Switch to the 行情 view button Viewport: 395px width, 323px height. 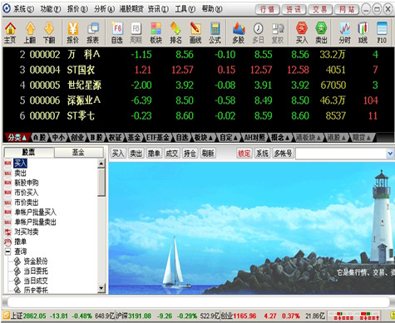(x=267, y=10)
